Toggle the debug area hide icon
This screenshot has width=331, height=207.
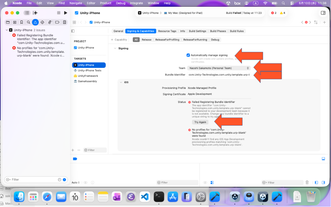click(323, 159)
